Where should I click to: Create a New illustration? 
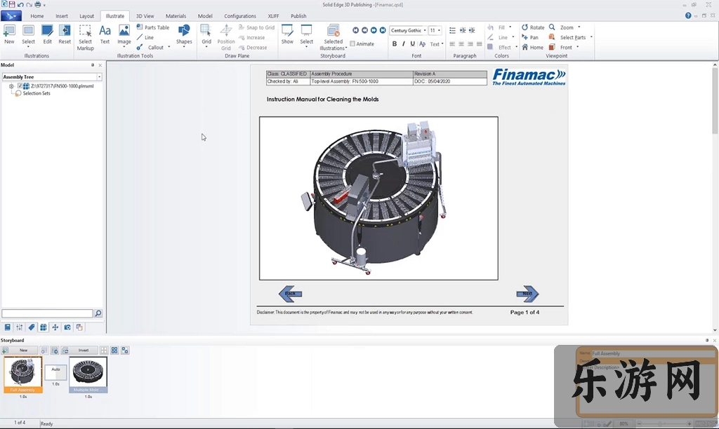coord(9,35)
